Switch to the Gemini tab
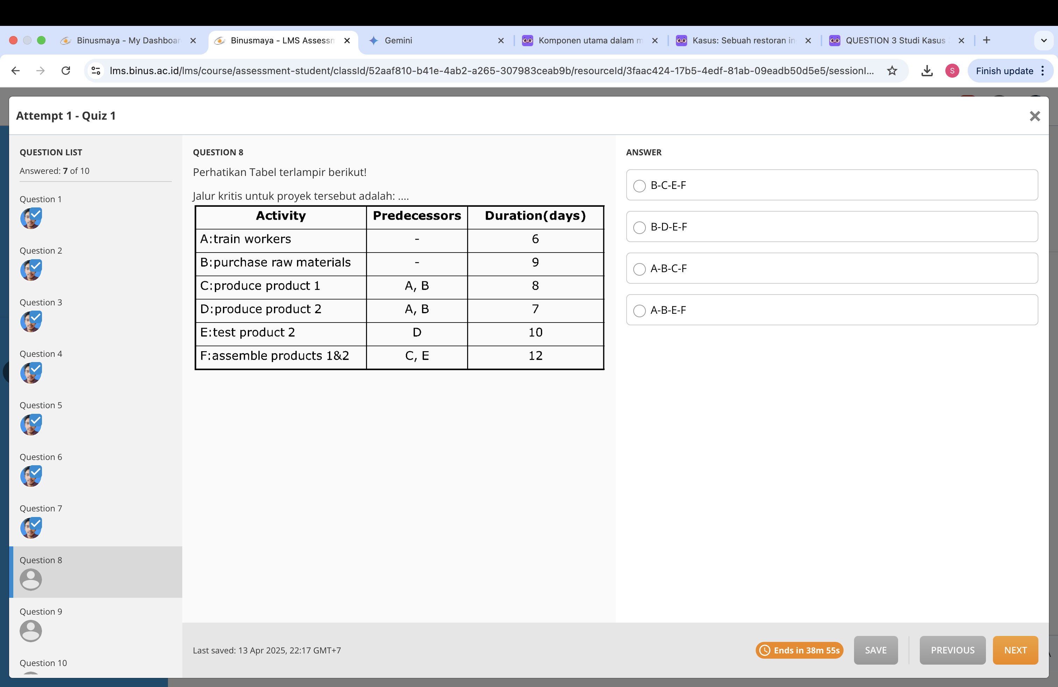The width and height of the screenshot is (1058, 687). click(x=398, y=41)
